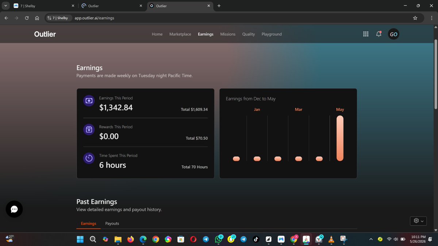
Task: Click the Total $1,609.34 text
Action: click(x=194, y=109)
